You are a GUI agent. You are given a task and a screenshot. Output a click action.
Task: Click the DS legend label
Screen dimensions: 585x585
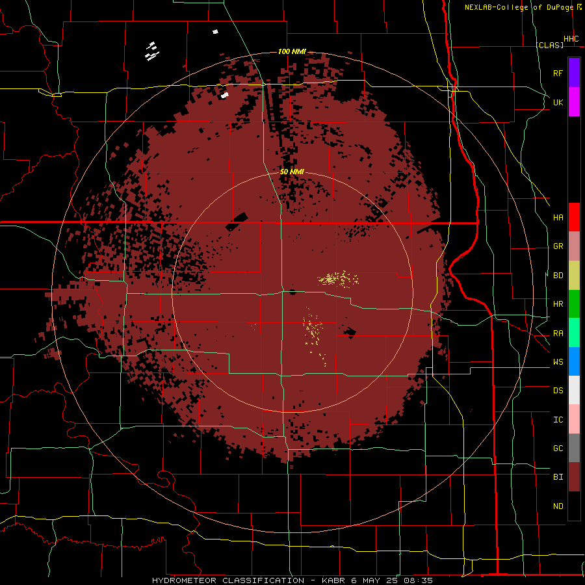point(558,391)
